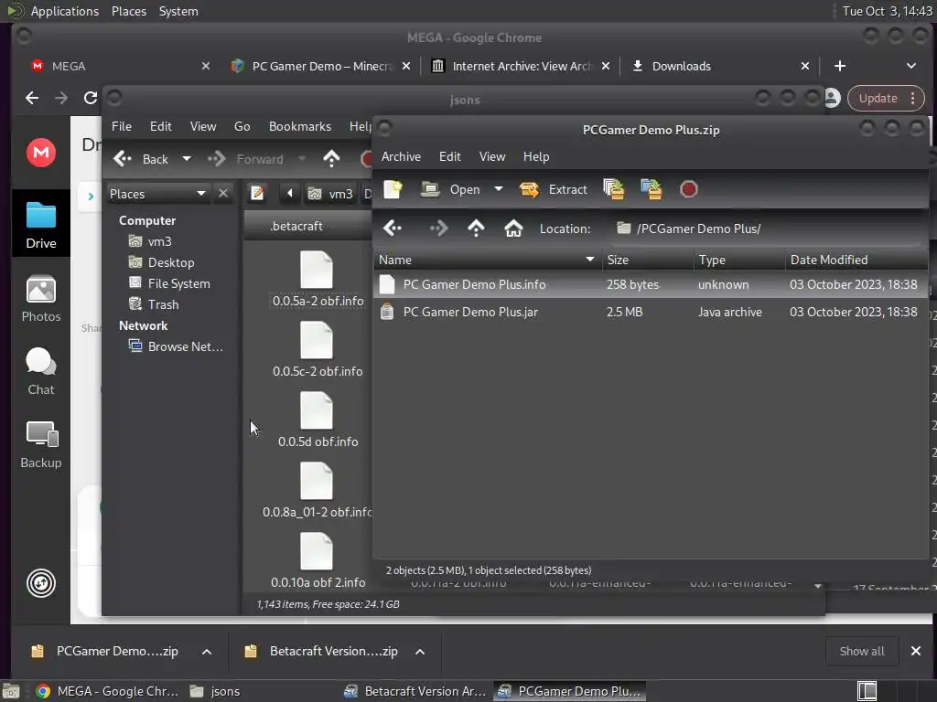Open Chrome tab search chevron
This screenshot has width=937, height=702.
tap(910, 66)
